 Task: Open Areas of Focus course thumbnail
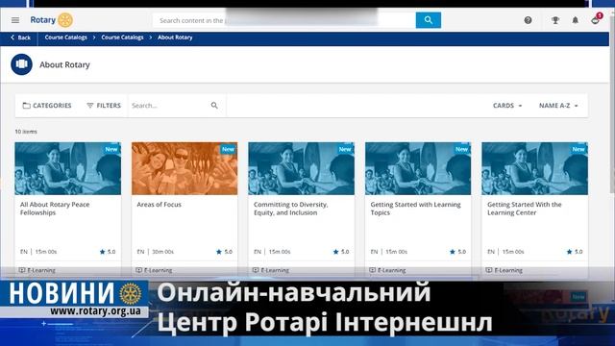point(184,169)
